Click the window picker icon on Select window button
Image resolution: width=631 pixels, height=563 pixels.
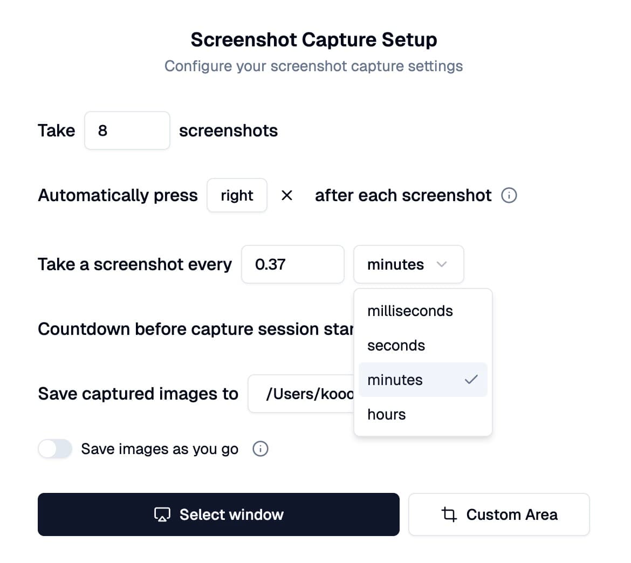(x=162, y=514)
